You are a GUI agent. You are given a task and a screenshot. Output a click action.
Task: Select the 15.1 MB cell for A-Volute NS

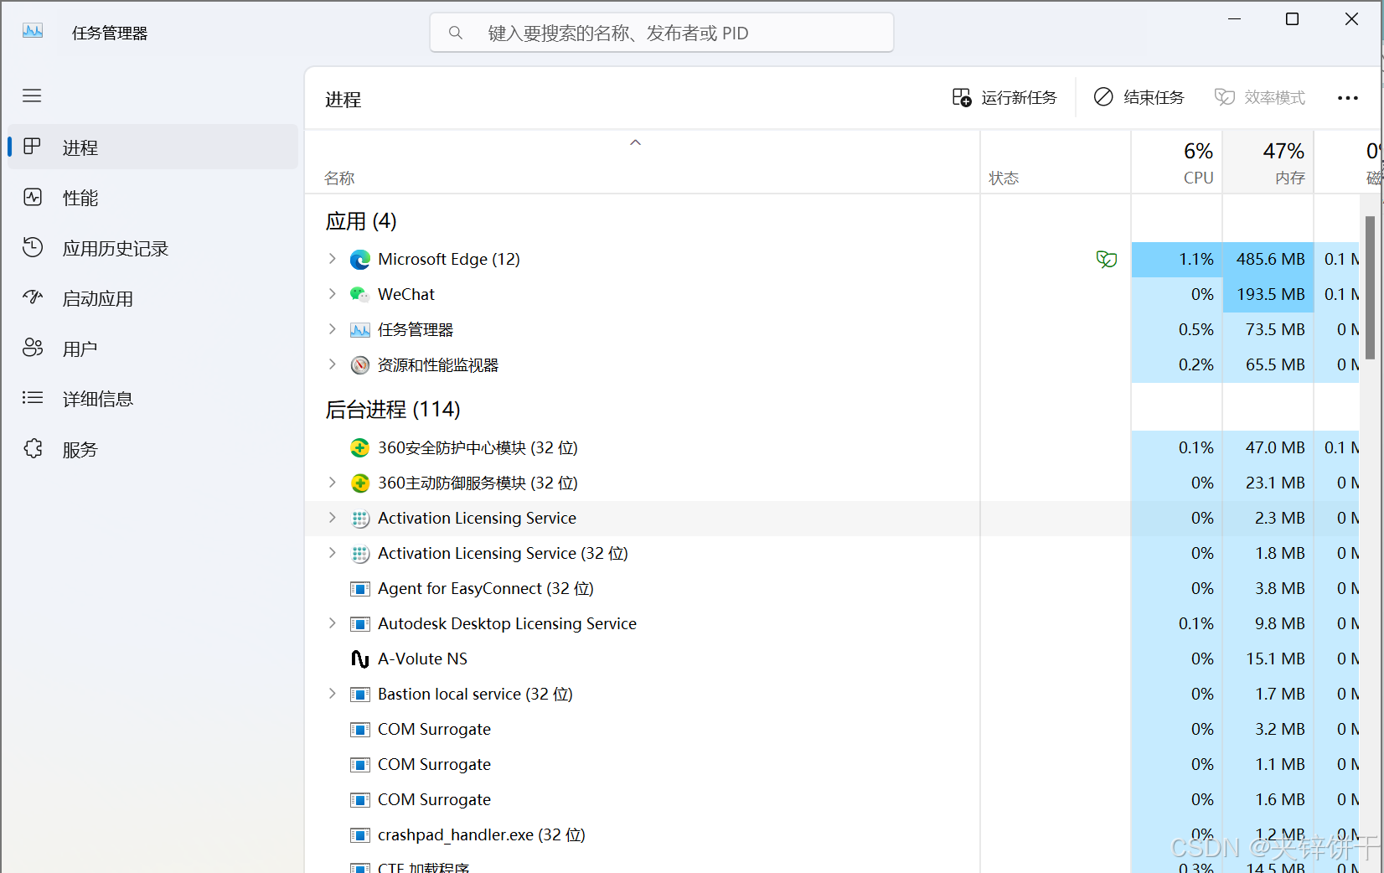point(1268,659)
